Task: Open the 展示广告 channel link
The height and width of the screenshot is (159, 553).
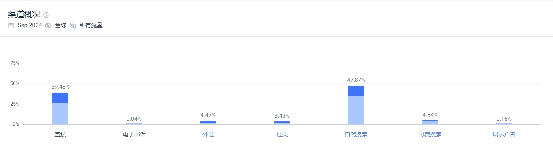Action: click(504, 134)
